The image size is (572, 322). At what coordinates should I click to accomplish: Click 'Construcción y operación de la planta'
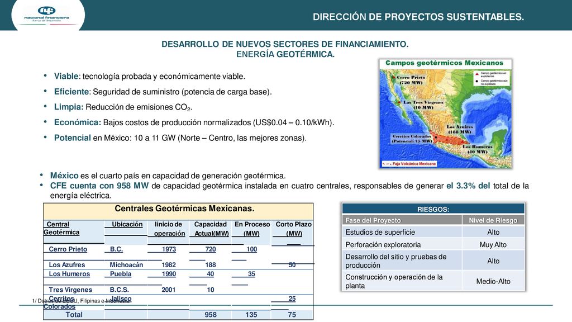pyautogui.click(x=394, y=282)
